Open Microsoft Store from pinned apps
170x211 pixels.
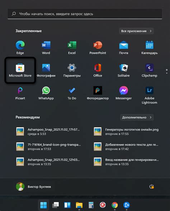click(20, 70)
